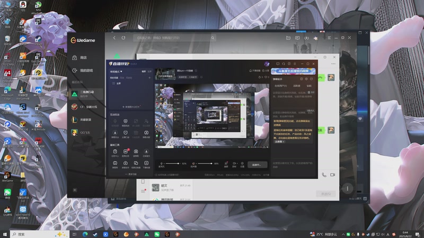Click into the WeGame search field
This screenshot has width=424, height=238.
(174, 38)
